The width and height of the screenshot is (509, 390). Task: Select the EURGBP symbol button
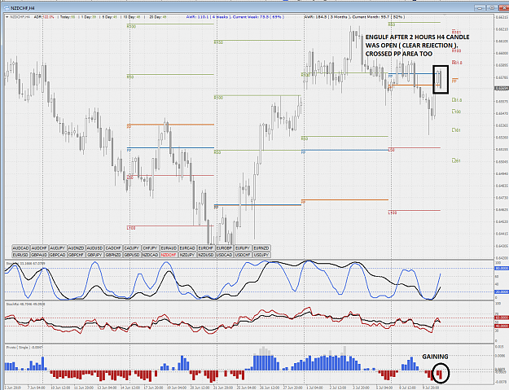224,248
